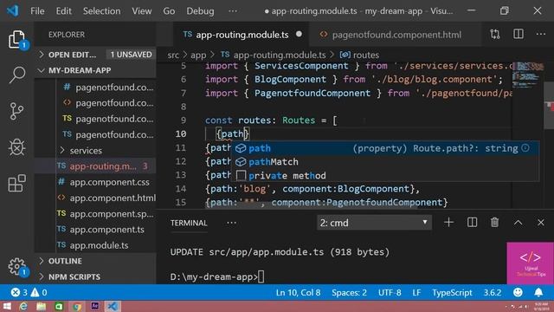
Task: Open the terminal selector 2: cmd dropdown
Action: tap(374, 223)
